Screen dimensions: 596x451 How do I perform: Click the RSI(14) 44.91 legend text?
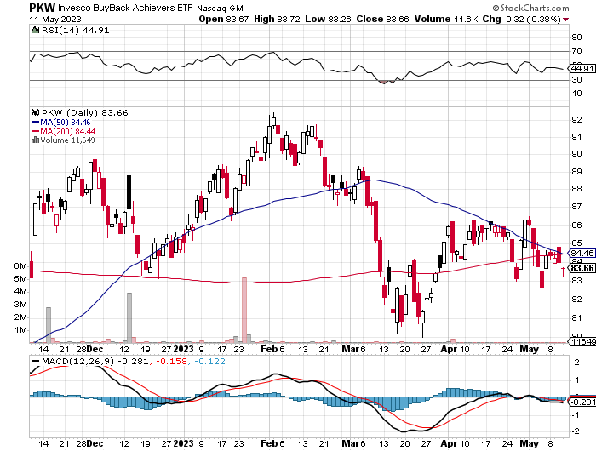click(75, 31)
